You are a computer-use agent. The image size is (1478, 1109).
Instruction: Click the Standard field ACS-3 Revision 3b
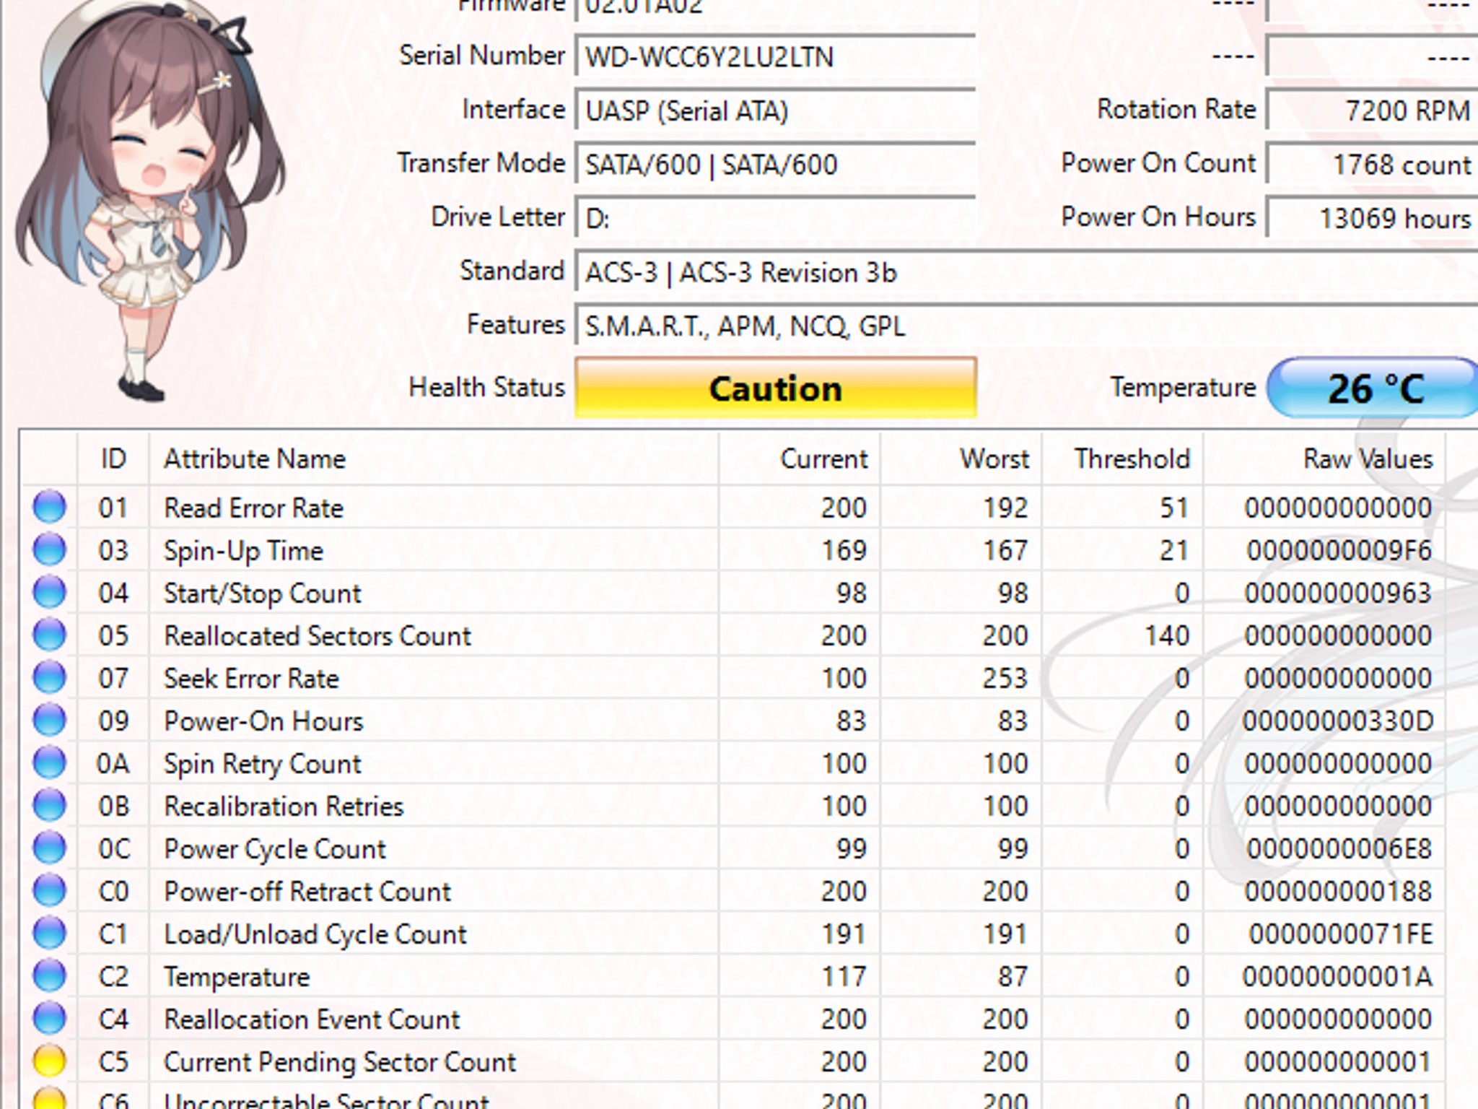(x=1026, y=272)
